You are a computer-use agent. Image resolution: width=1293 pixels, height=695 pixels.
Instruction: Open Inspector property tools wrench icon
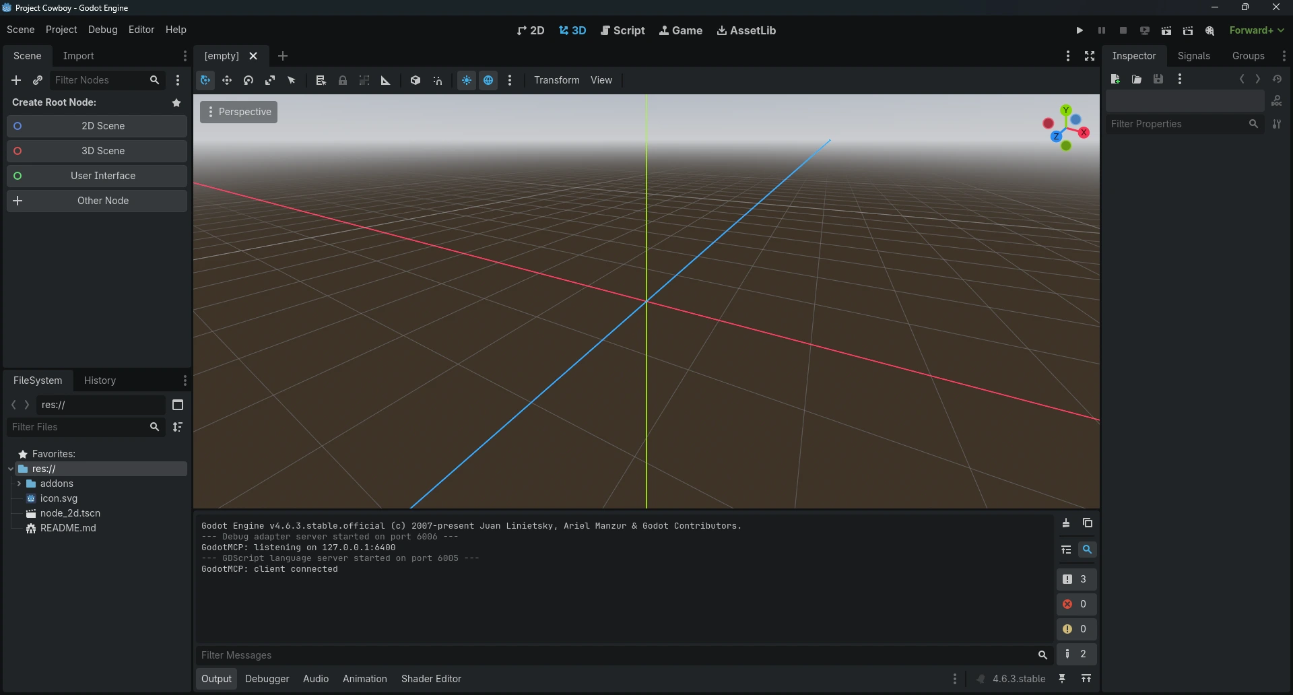click(x=1277, y=124)
